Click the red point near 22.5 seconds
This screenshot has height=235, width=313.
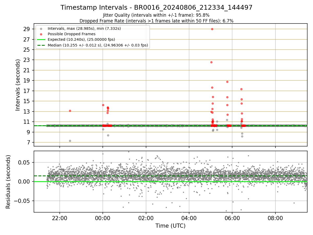tap(211, 62)
